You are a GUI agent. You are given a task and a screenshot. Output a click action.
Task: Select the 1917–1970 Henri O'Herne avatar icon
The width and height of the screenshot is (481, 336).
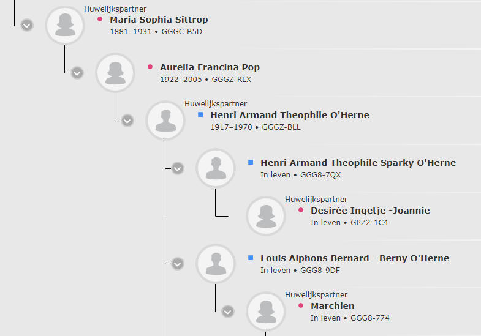[x=165, y=121]
